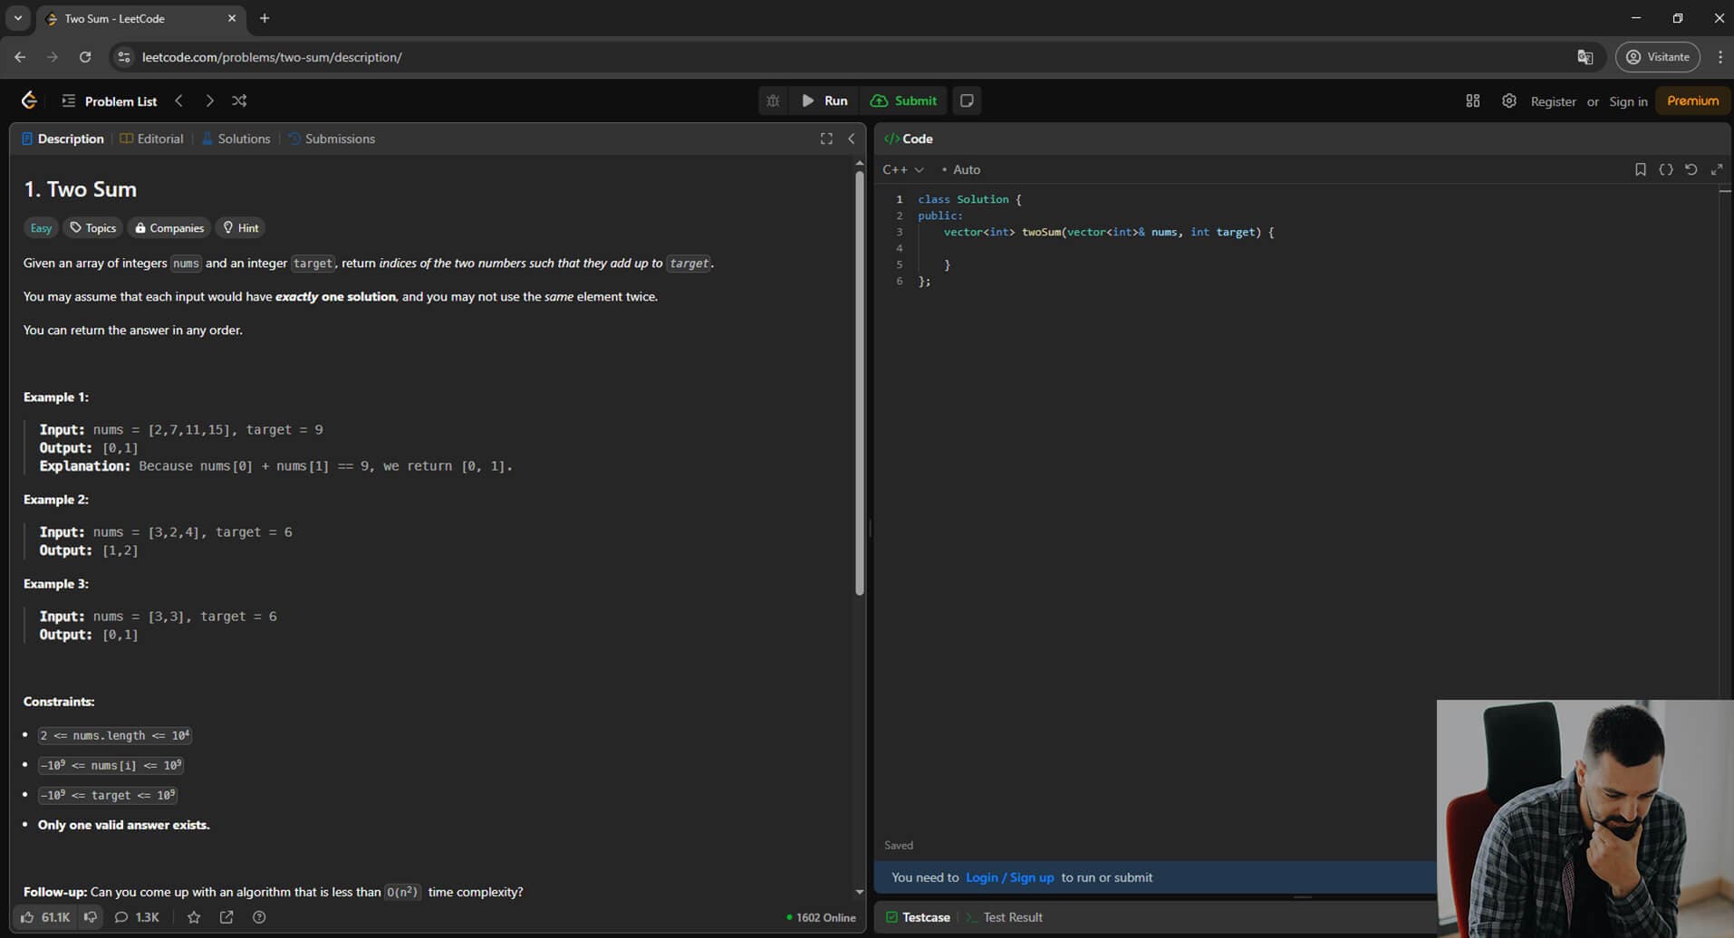Star the problem as favorite
1734x938 pixels.
[194, 917]
